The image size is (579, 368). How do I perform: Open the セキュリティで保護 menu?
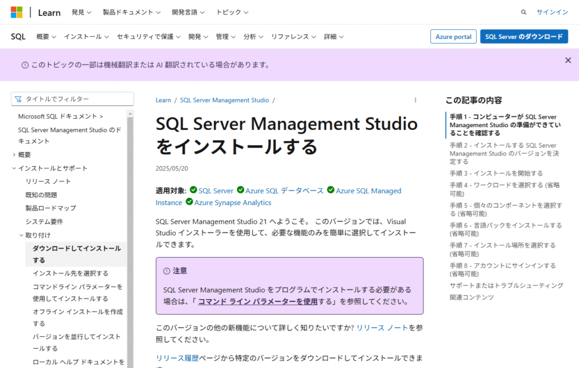point(149,37)
